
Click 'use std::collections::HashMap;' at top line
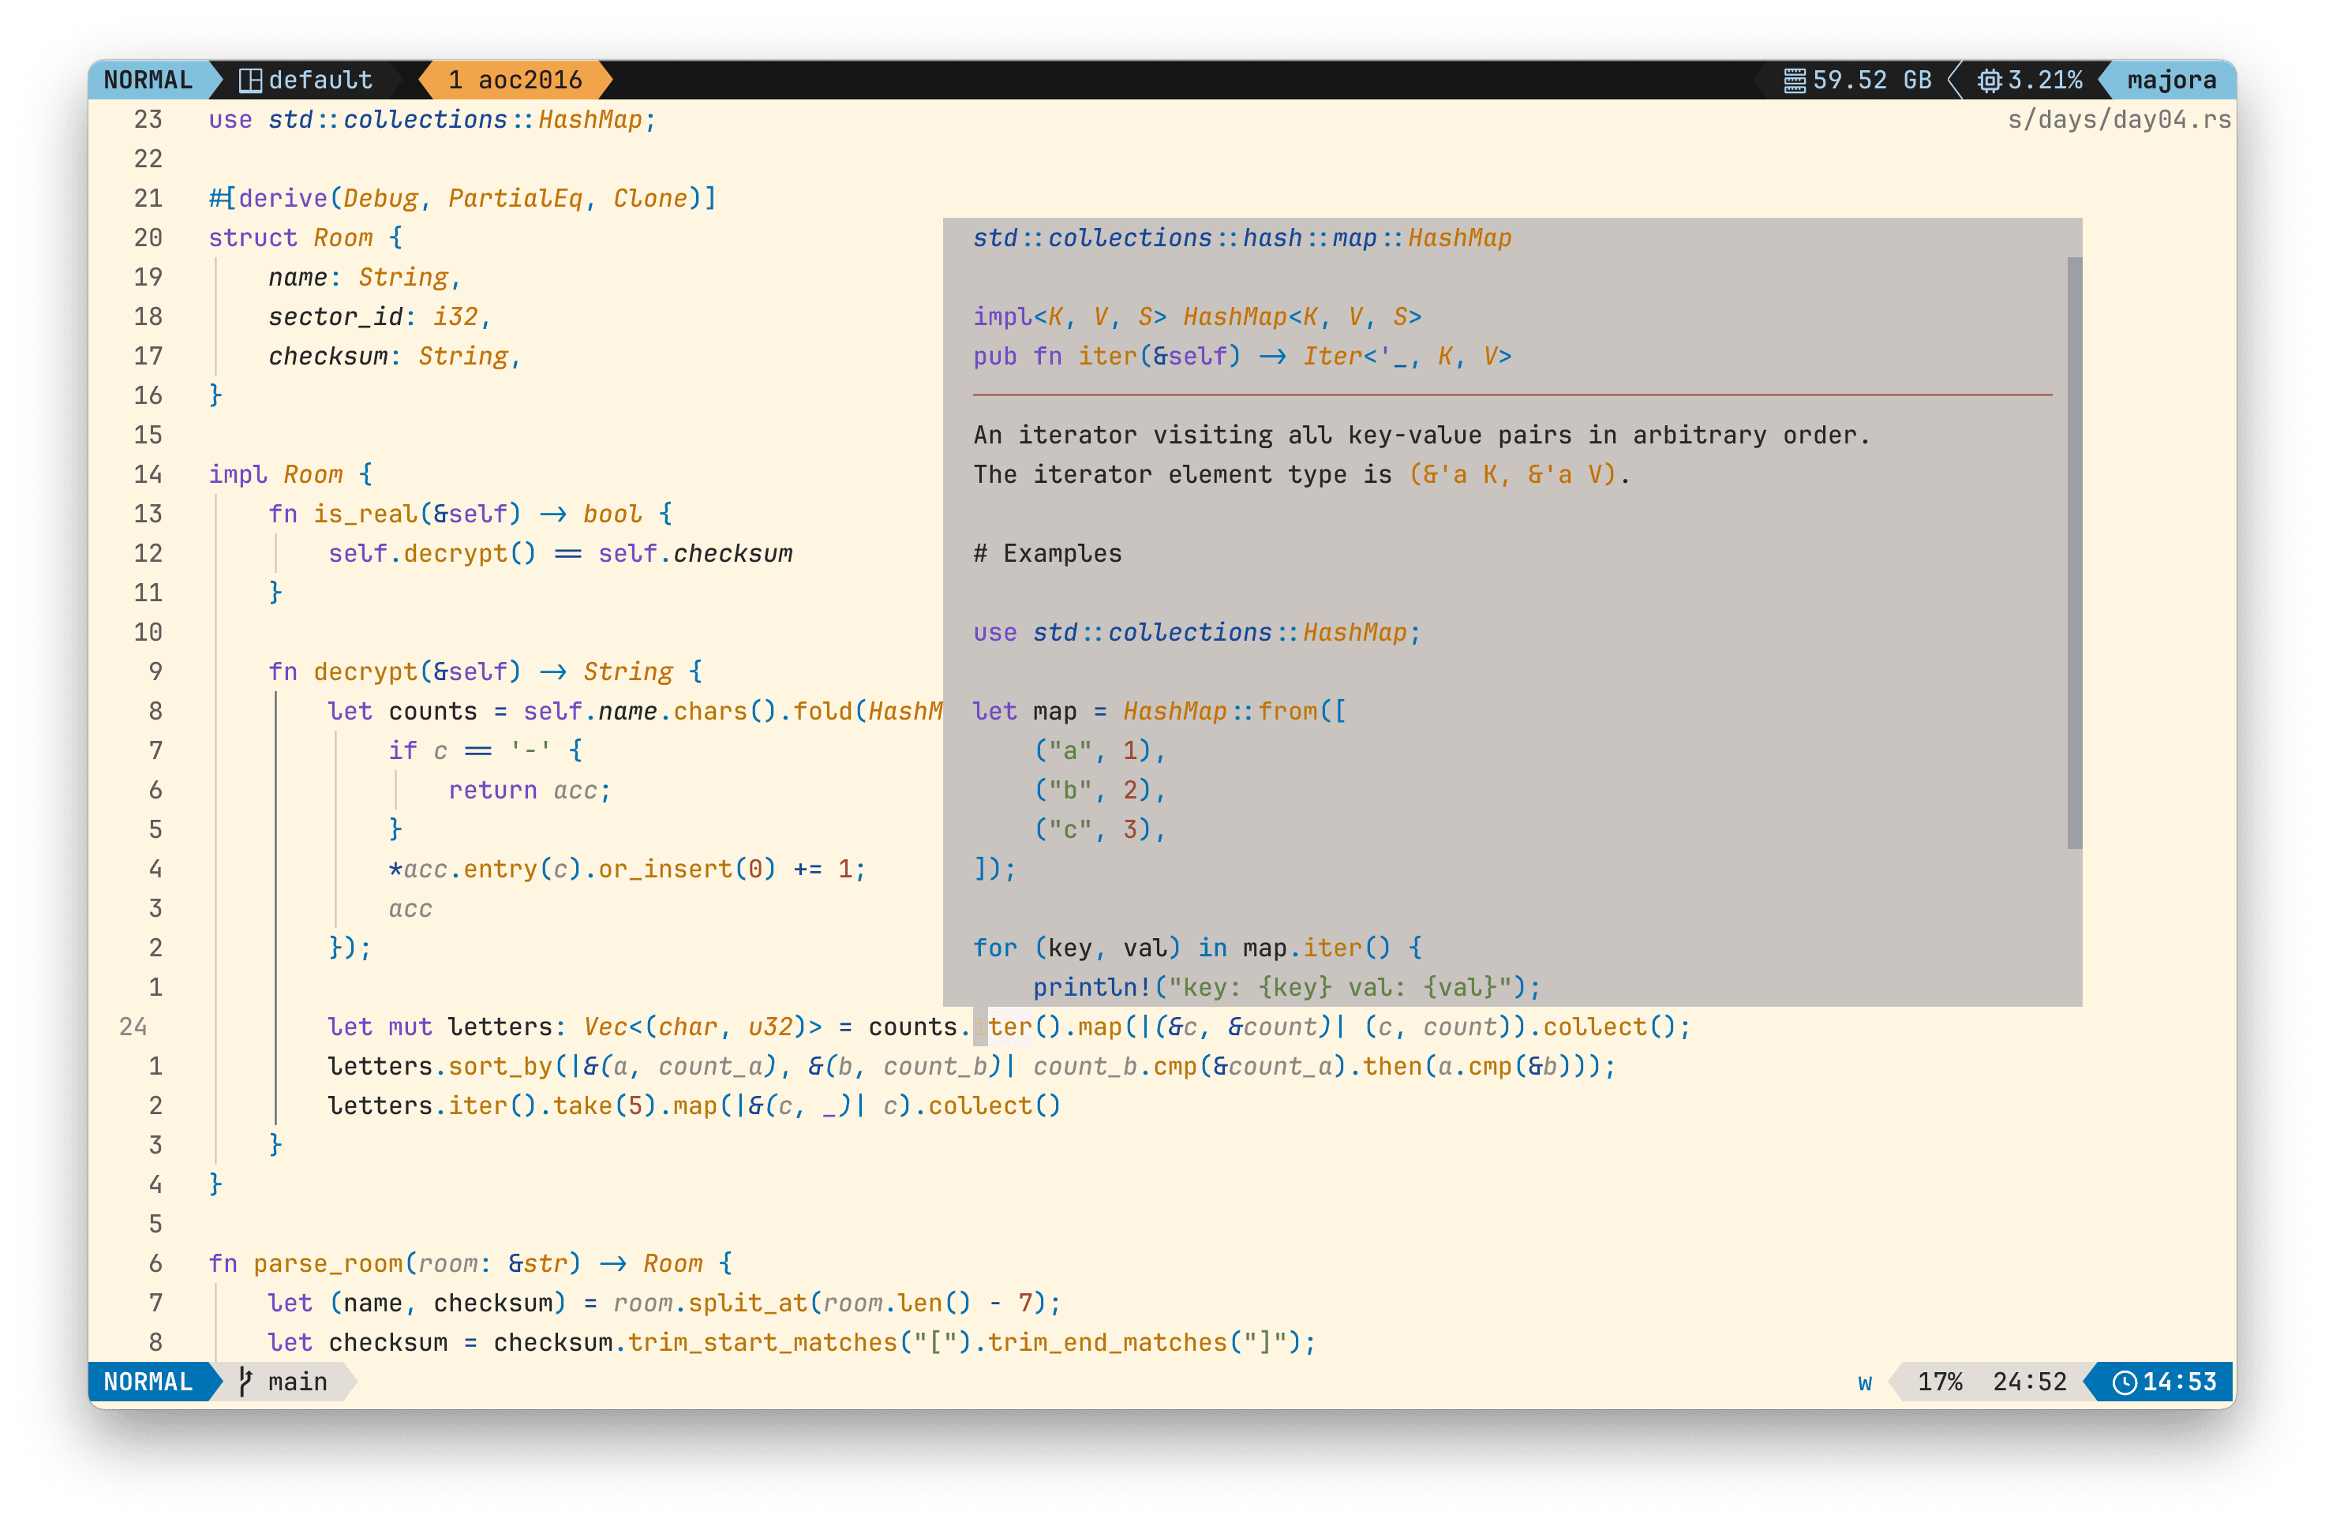[432, 119]
